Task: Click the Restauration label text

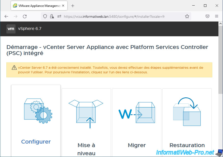Action: coord(187,145)
